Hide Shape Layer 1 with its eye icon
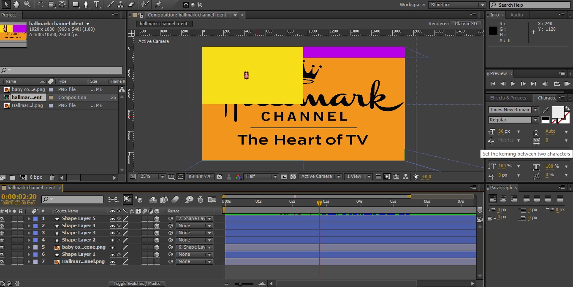Image resolution: width=573 pixels, height=287 pixels. coord(2,255)
